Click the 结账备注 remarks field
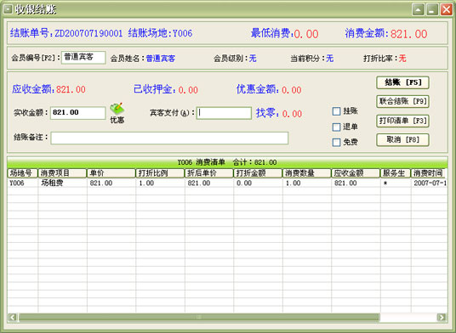The width and height of the screenshot is (456, 333). (x=169, y=138)
